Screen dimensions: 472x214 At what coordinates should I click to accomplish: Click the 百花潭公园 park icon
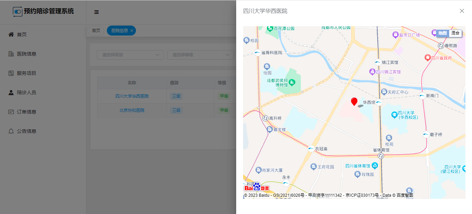[270, 29]
